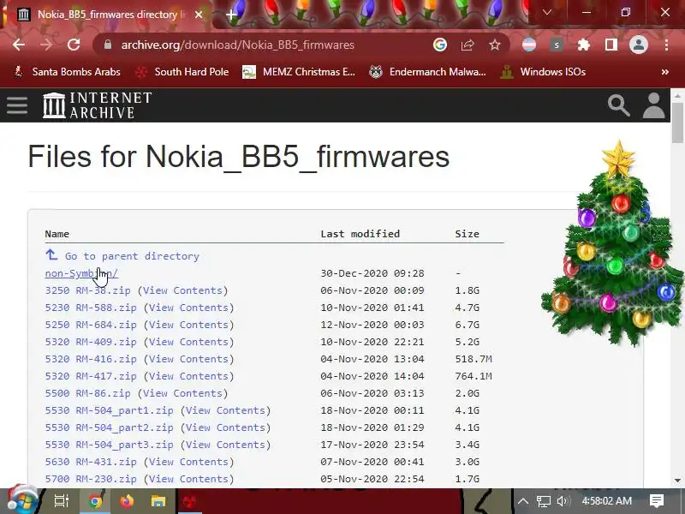Open the tab search dropdown arrow
Viewport: 685px width, 514px height.
[547, 12]
